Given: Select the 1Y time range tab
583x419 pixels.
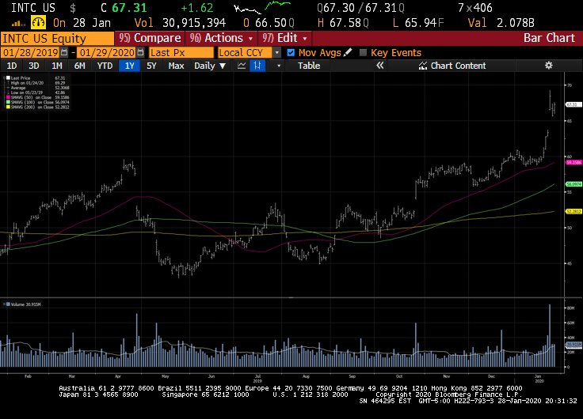Looking at the screenshot, I should tap(129, 66).
